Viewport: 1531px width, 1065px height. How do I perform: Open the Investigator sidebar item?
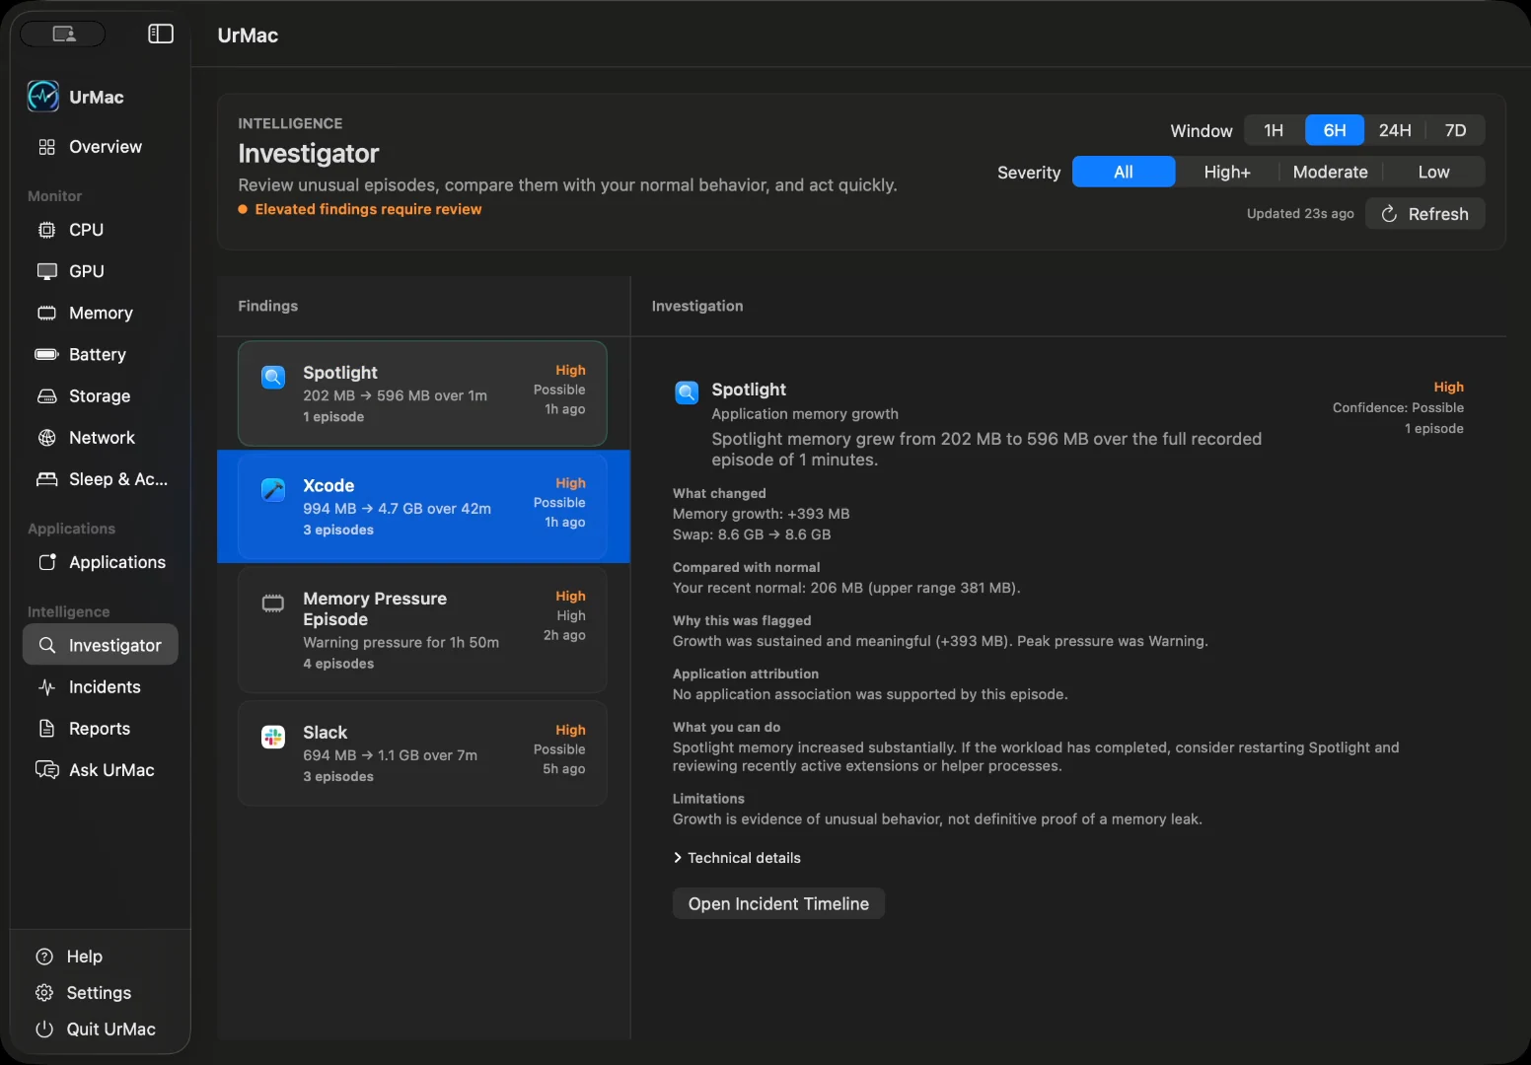(x=101, y=645)
